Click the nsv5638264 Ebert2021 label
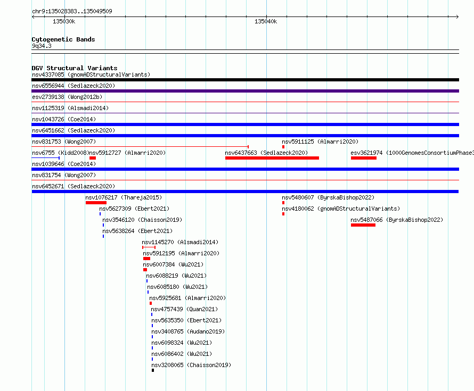This screenshot has height=391, width=474. [x=137, y=231]
